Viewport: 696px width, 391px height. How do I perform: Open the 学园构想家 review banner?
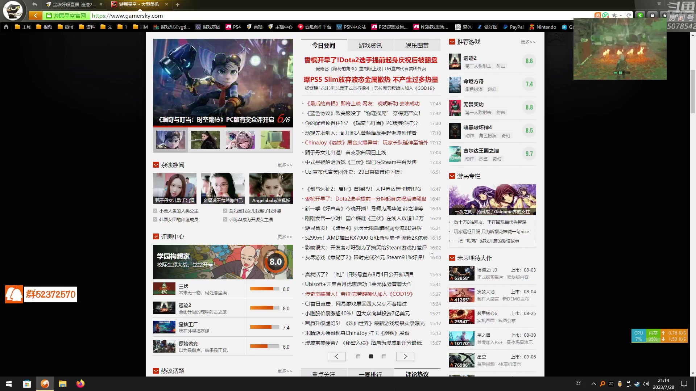pos(223,262)
